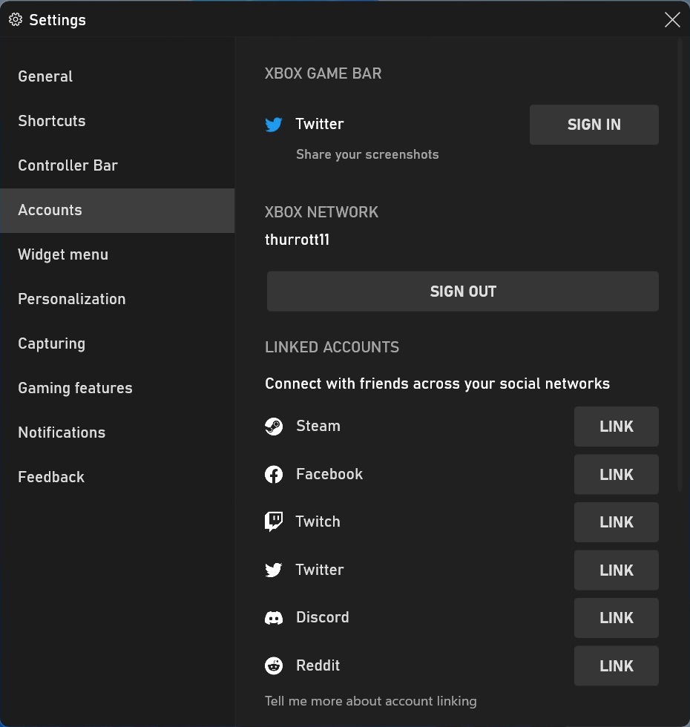Viewport: 690px width, 727px height.
Task: Switch to the Widget menu settings
Action: coord(63,254)
